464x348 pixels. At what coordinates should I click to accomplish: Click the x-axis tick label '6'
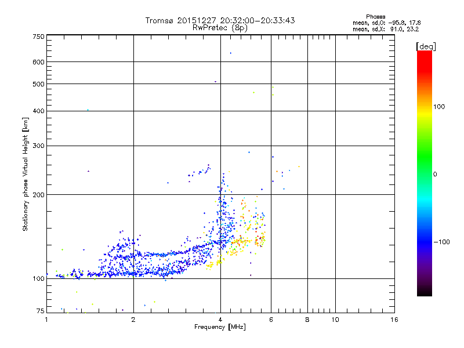click(271, 320)
